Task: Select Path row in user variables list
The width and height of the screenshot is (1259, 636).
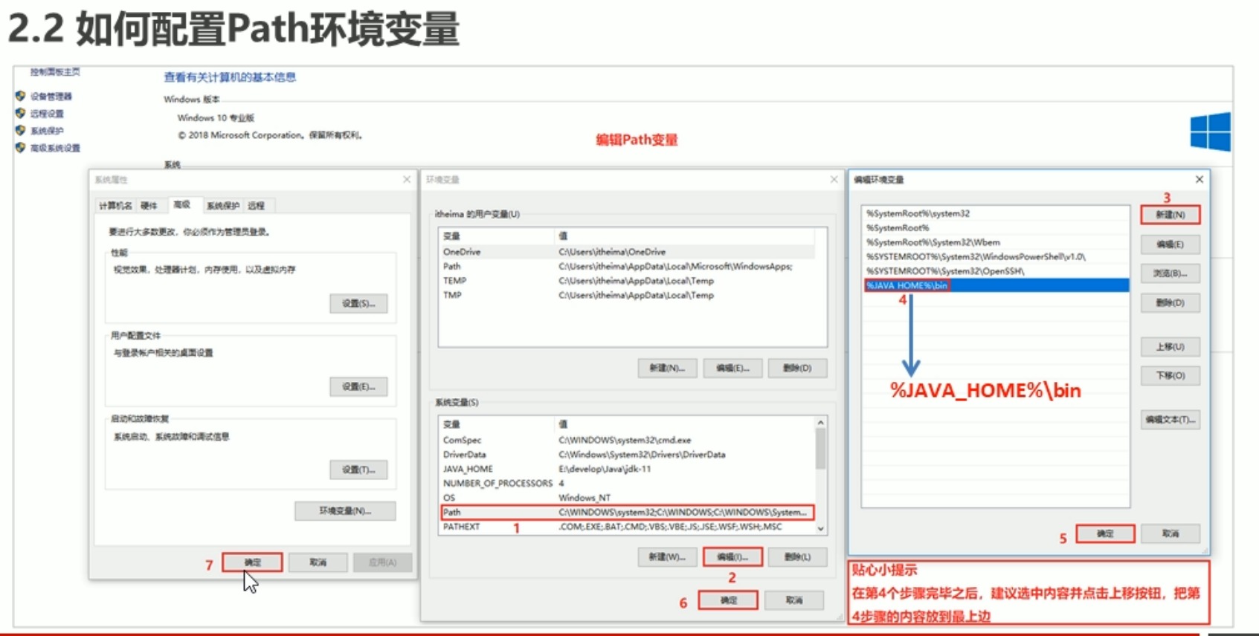Action: pos(627,266)
